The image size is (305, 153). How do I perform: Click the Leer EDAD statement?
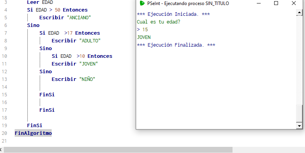(40, 2)
